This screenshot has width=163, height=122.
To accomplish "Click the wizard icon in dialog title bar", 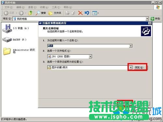I will pos(40,23).
